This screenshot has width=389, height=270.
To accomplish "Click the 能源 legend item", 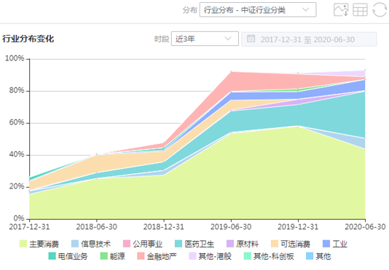I will click(112, 256).
